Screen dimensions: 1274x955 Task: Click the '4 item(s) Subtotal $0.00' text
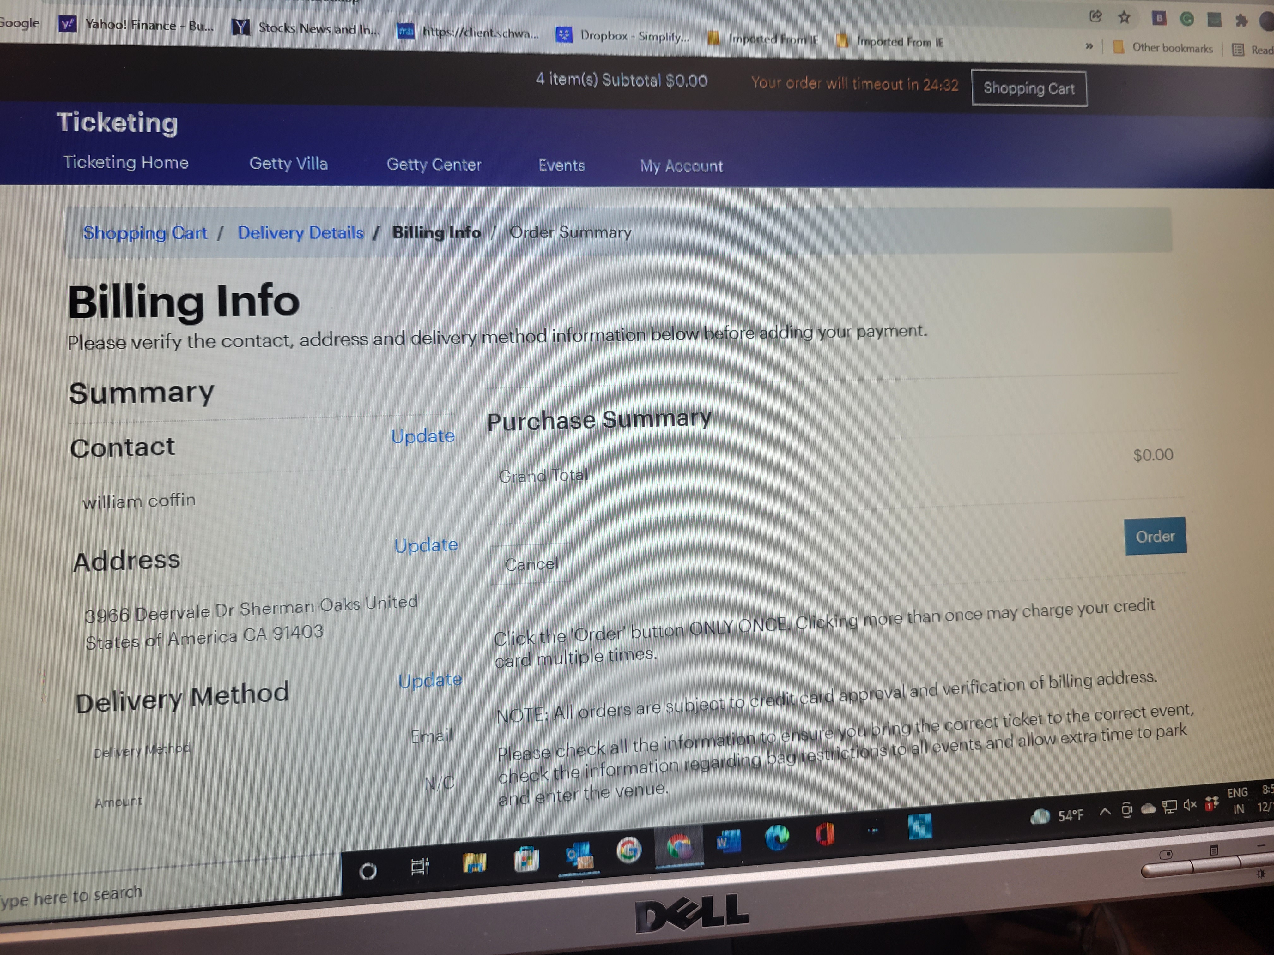coord(622,80)
